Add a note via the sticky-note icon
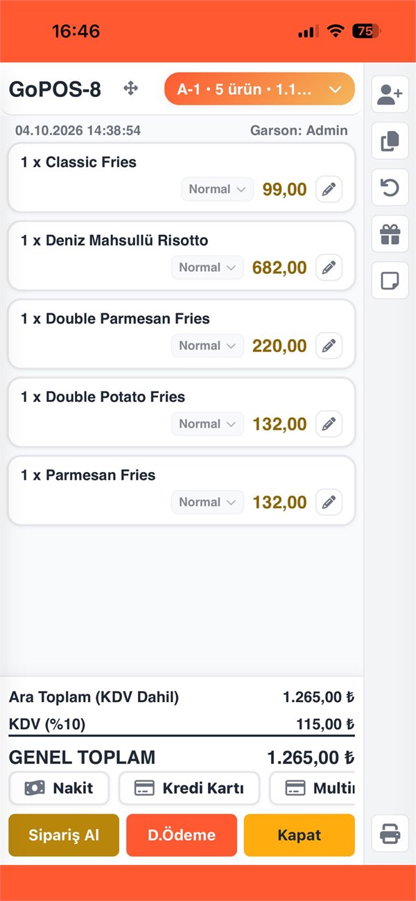 (x=390, y=281)
